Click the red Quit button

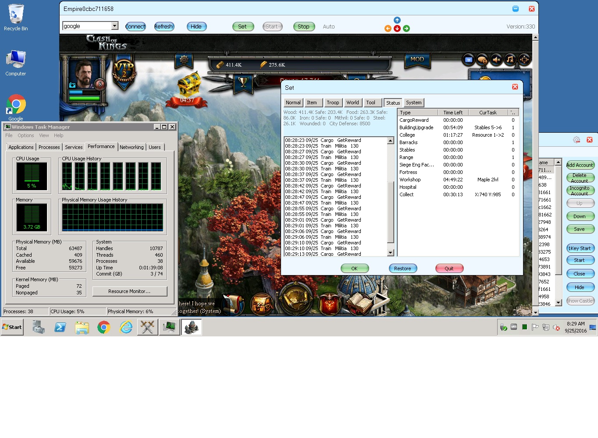coord(449,268)
